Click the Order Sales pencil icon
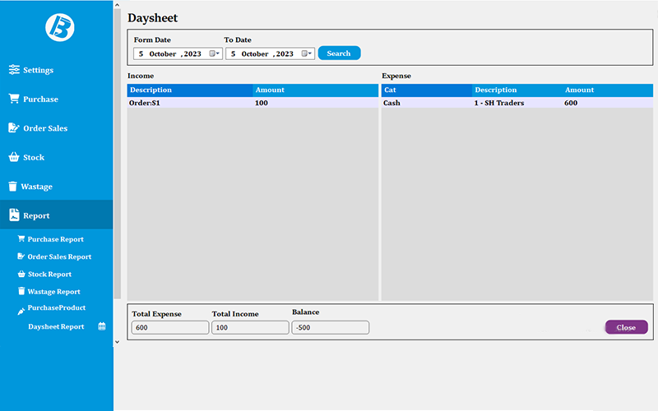Screen dimensions: 658x411 (x=14, y=128)
